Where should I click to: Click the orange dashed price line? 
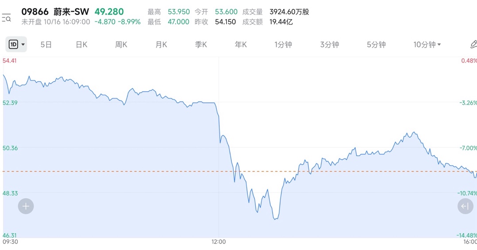click(133, 171)
